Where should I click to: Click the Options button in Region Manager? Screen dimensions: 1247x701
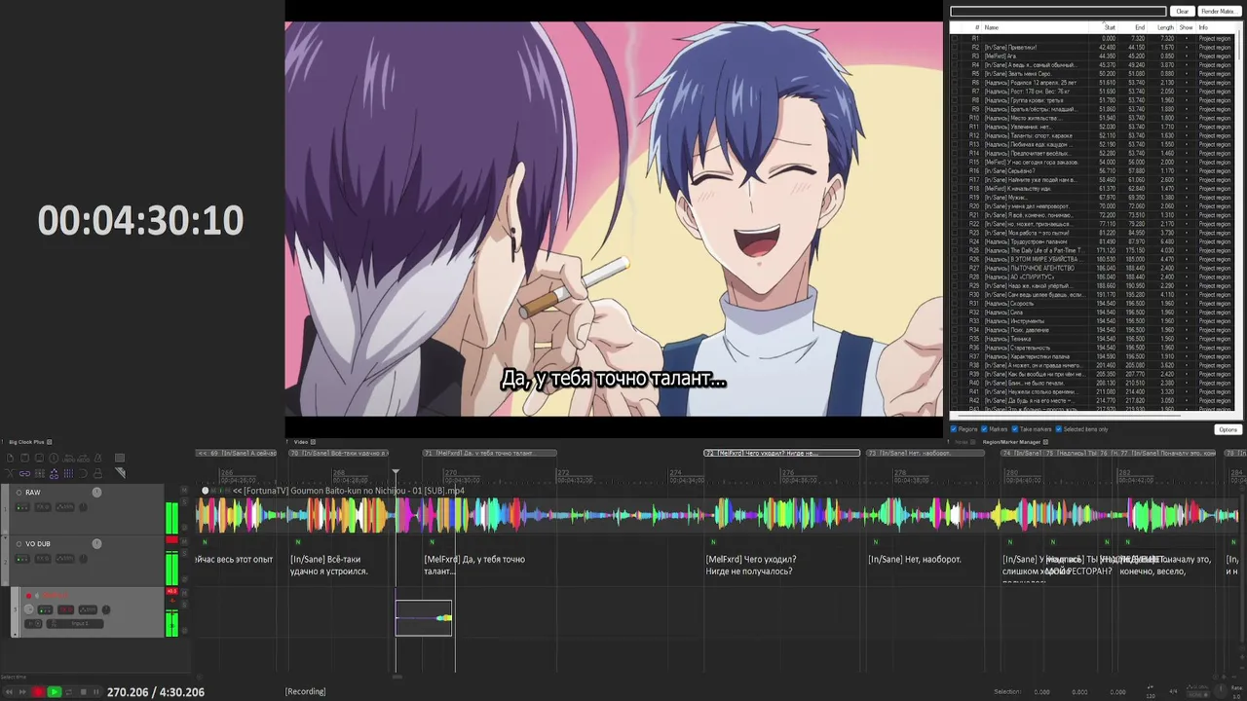(1228, 429)
